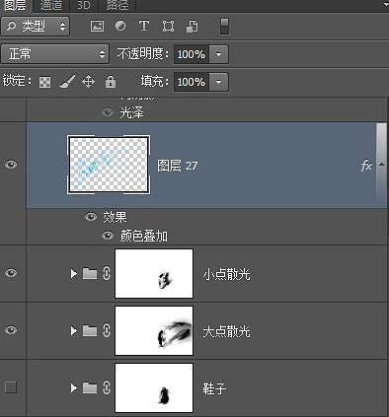Expand the 小点散光 group triangle
Image resolution: width=389 pixels, height=417 pixels.
click(x=74, y=273)
